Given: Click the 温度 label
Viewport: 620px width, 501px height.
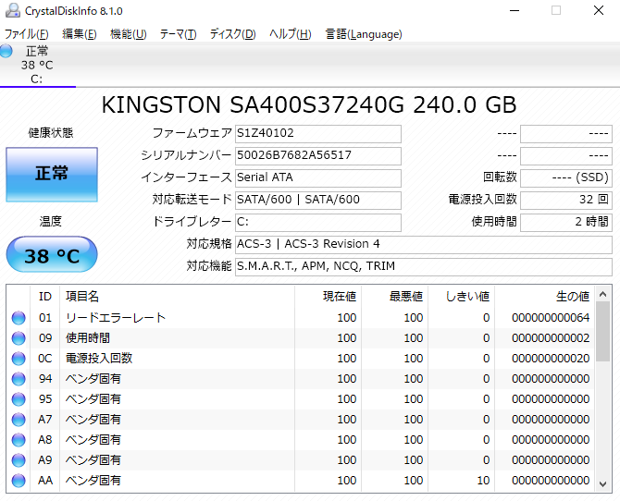Looking at the screenshot, I should [x=51, y=221].
